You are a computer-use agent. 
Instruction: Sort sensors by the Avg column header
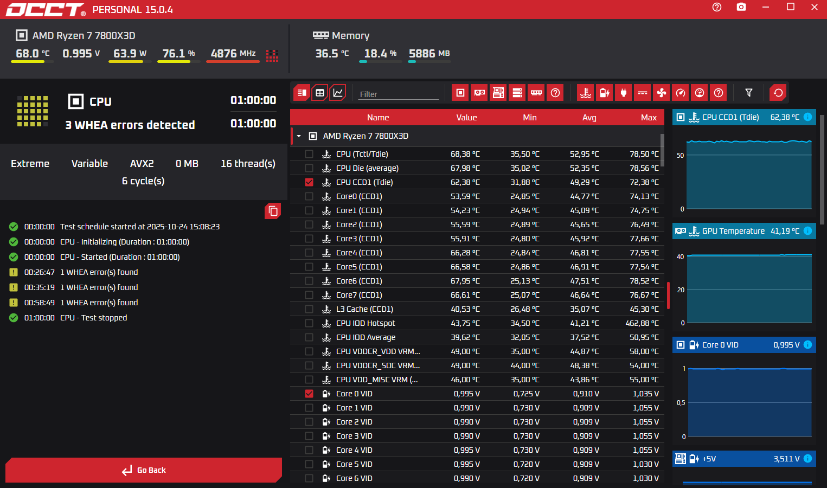pos(589,118)
